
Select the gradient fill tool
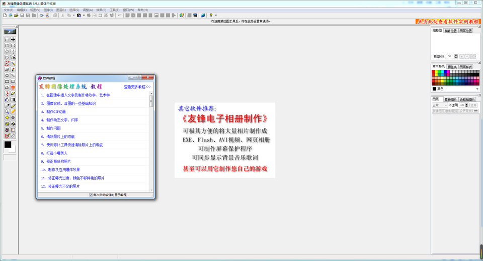click(x=13, y=99)
